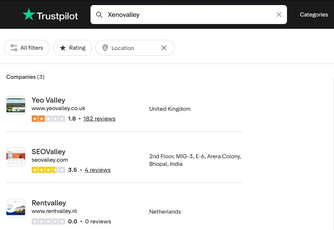Open Rentvalley company thumbnail
The width and height of the screenshot is (334, 230).
click(x=16, y=208)
